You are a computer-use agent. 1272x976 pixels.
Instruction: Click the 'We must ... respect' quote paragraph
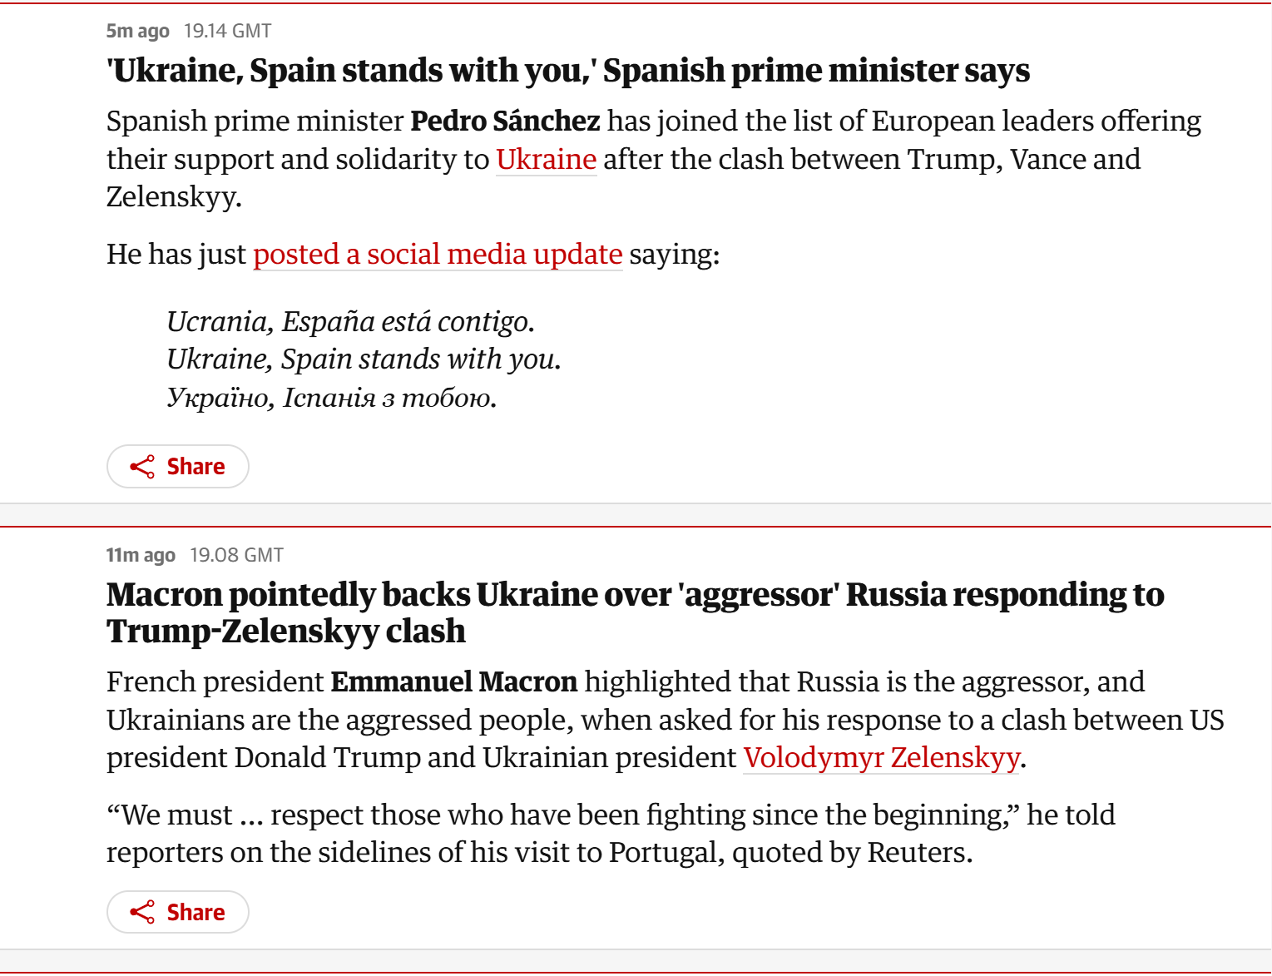coord(611,834)
